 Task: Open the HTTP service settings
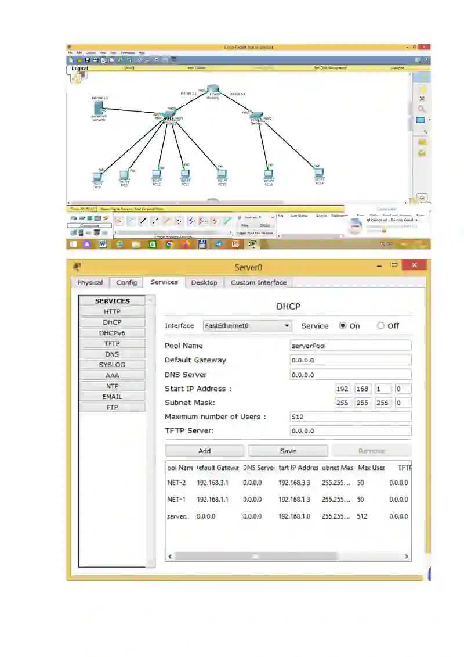tap(112, 311)
